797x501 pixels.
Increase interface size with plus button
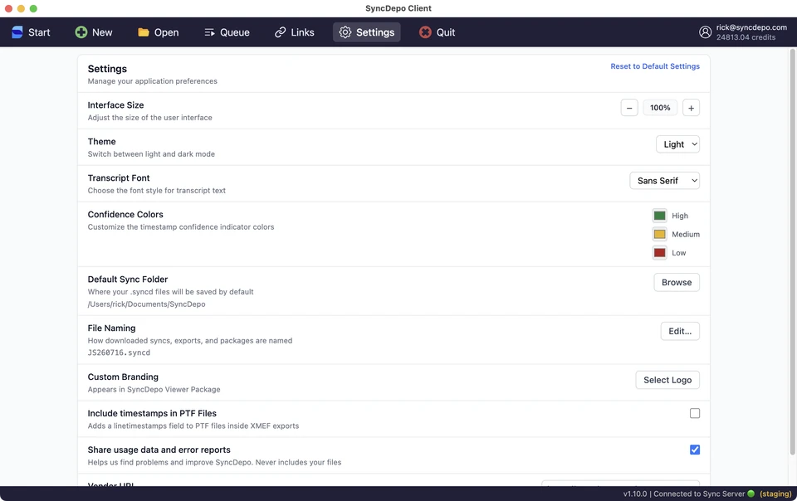click(x=691, y=108)
